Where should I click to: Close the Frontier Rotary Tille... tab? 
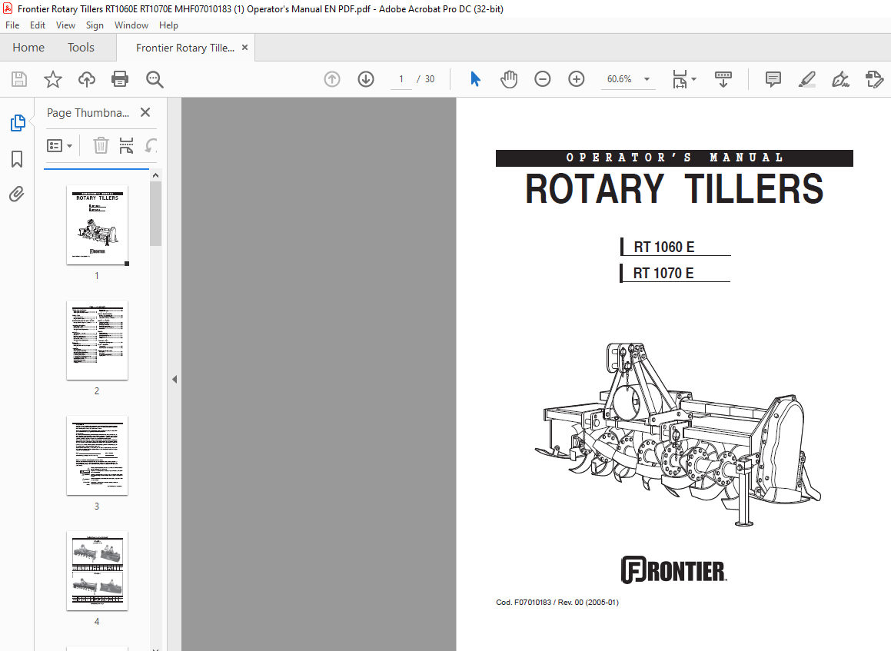coord(245,47)
